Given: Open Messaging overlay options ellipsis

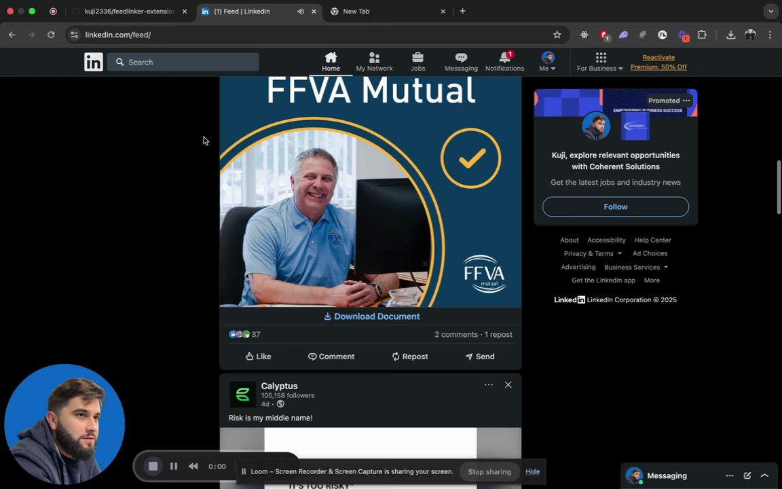Looking at the screenshot, I should click(730, 475).
